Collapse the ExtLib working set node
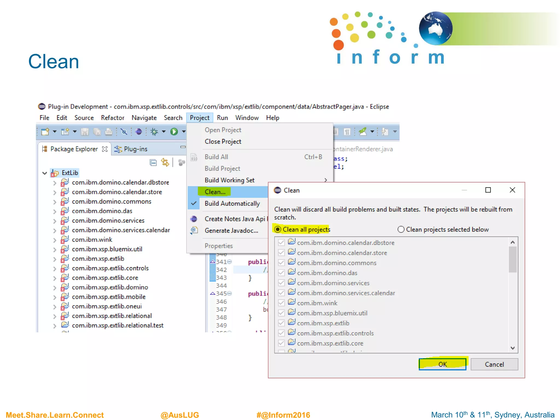The width and height of the screenshot is (560, 420). pyautogui.click(x=45, y=173)
